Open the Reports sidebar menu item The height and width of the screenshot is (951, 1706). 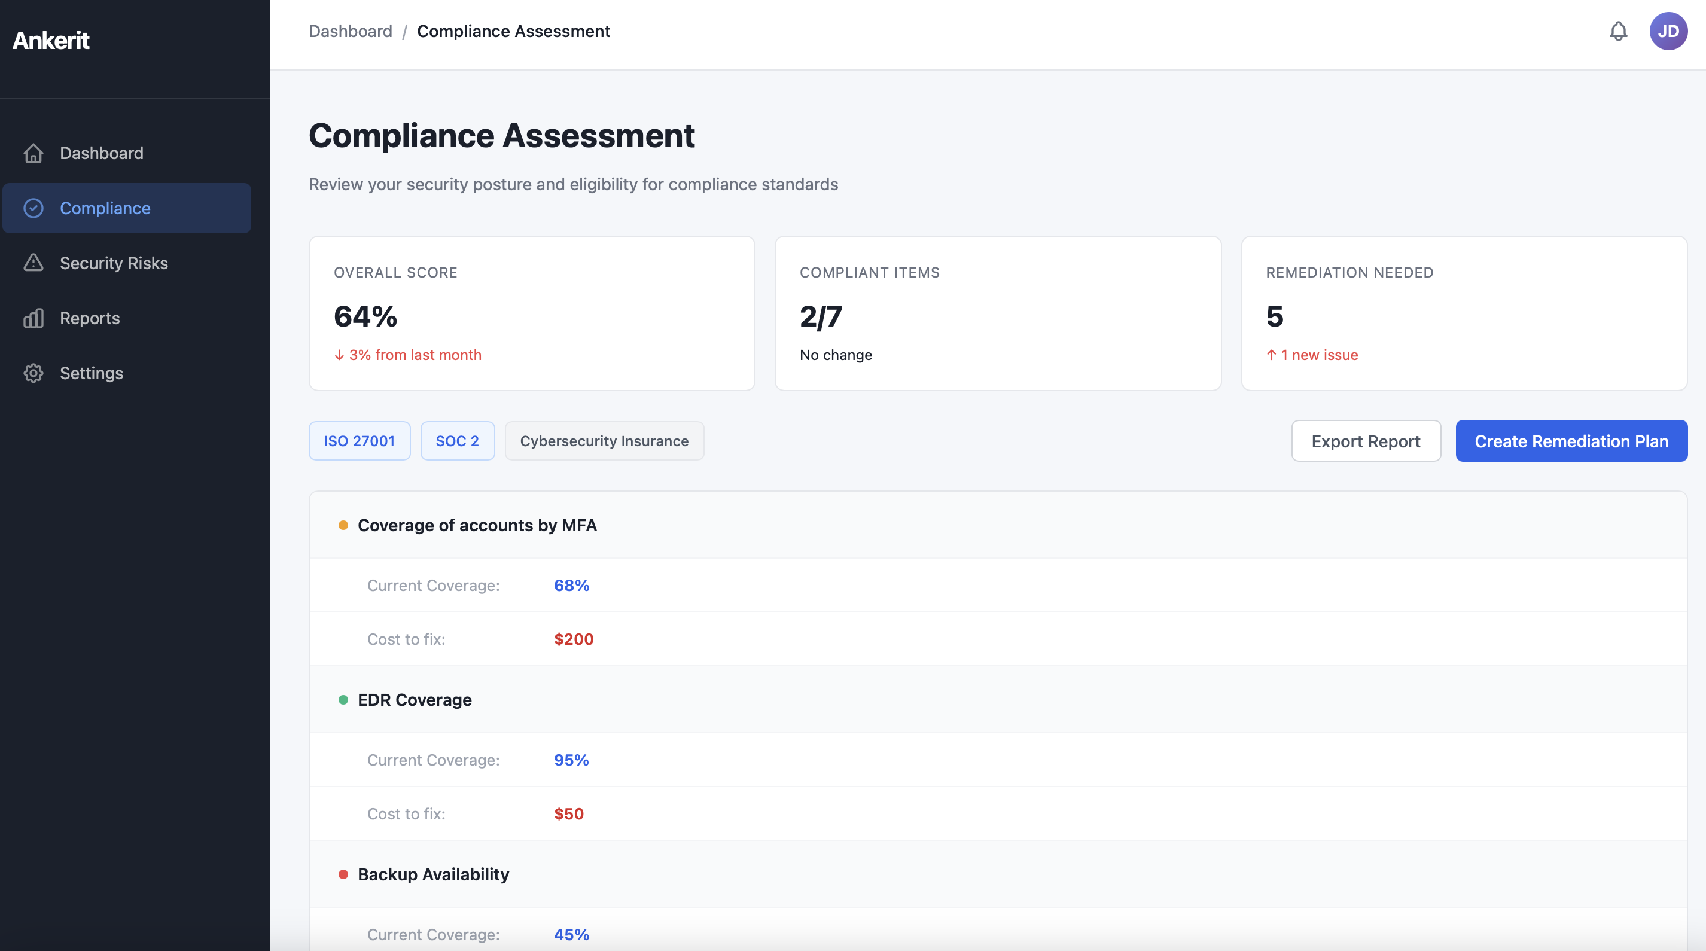(x=90, y=318)
